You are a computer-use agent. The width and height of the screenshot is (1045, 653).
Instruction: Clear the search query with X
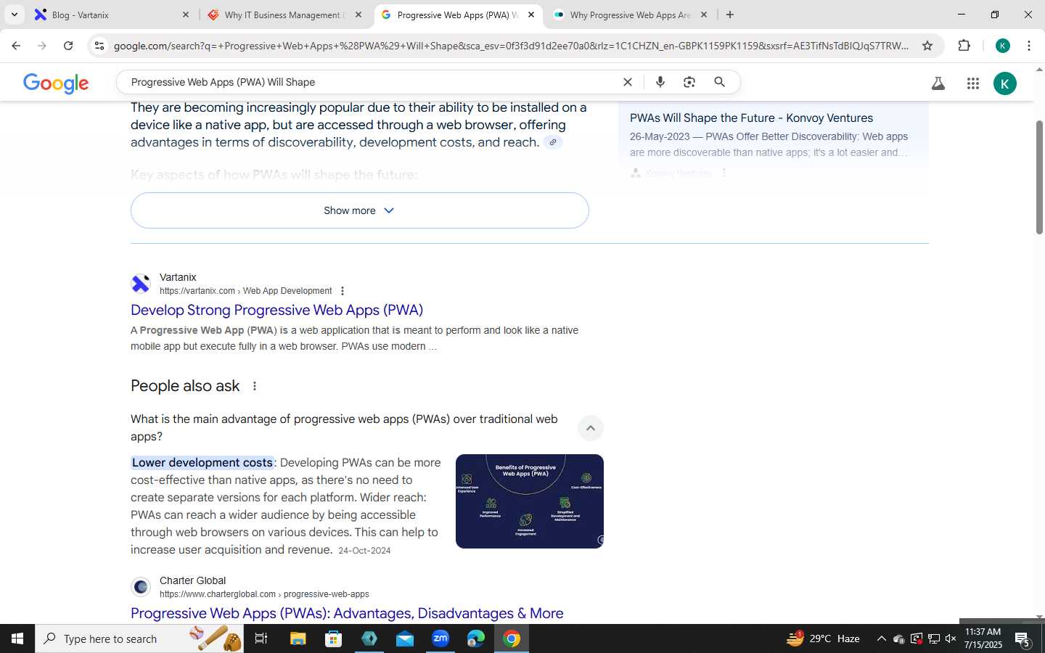tap(628, 82)
